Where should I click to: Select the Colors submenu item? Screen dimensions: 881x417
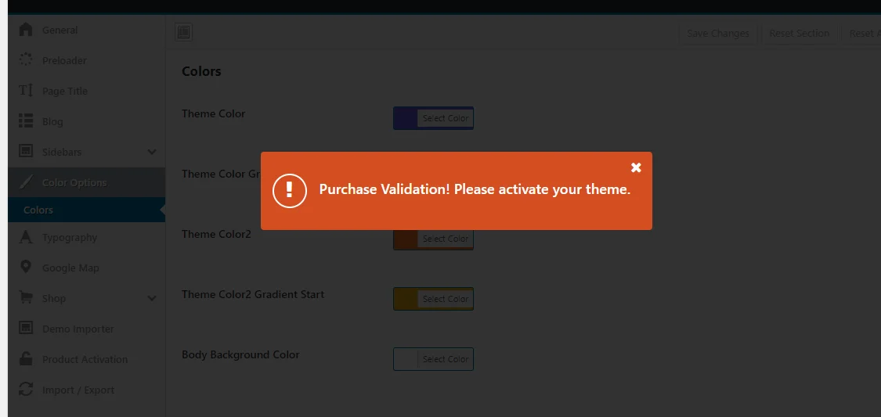86,210
